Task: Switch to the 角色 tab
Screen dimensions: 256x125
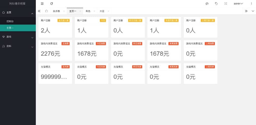Action: pyautogui.click(x=88, y=11)
